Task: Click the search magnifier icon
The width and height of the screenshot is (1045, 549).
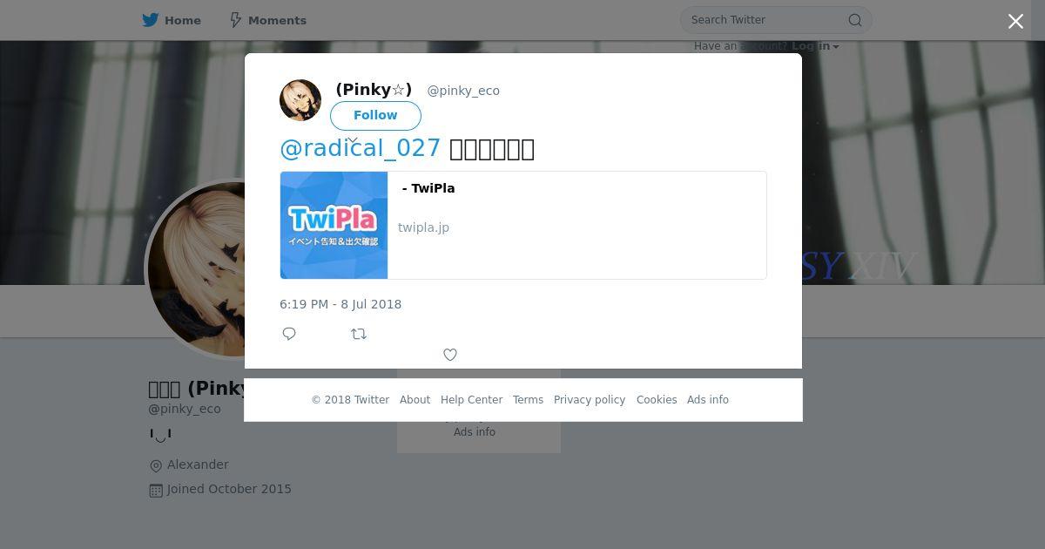Action: coord(855,20)
